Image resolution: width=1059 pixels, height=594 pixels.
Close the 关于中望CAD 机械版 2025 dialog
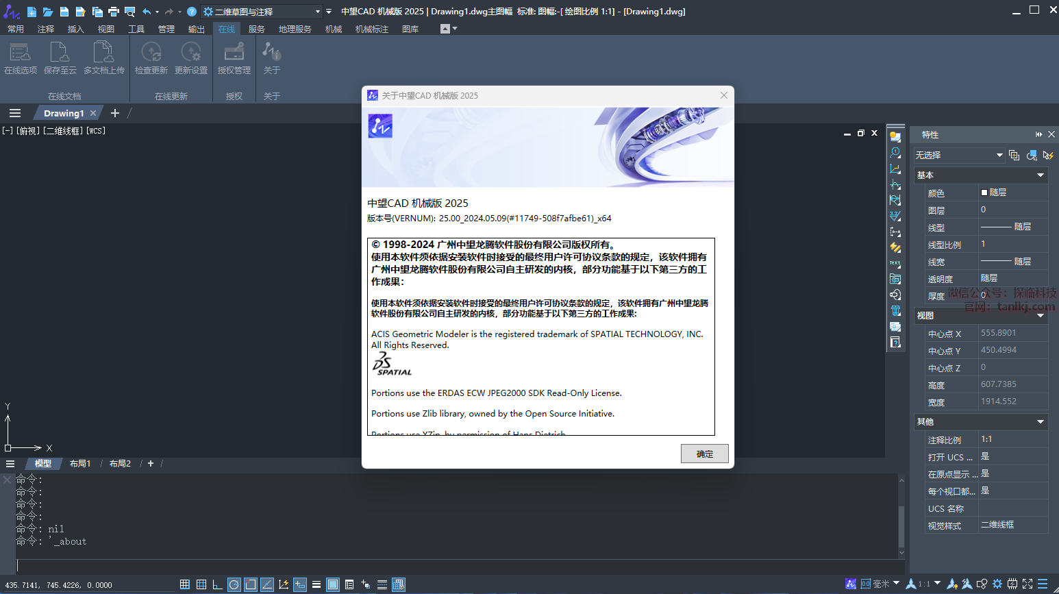(724, 95)
